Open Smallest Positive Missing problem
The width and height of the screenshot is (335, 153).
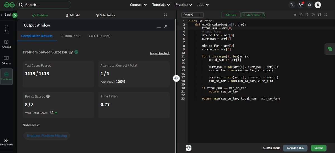47,136
